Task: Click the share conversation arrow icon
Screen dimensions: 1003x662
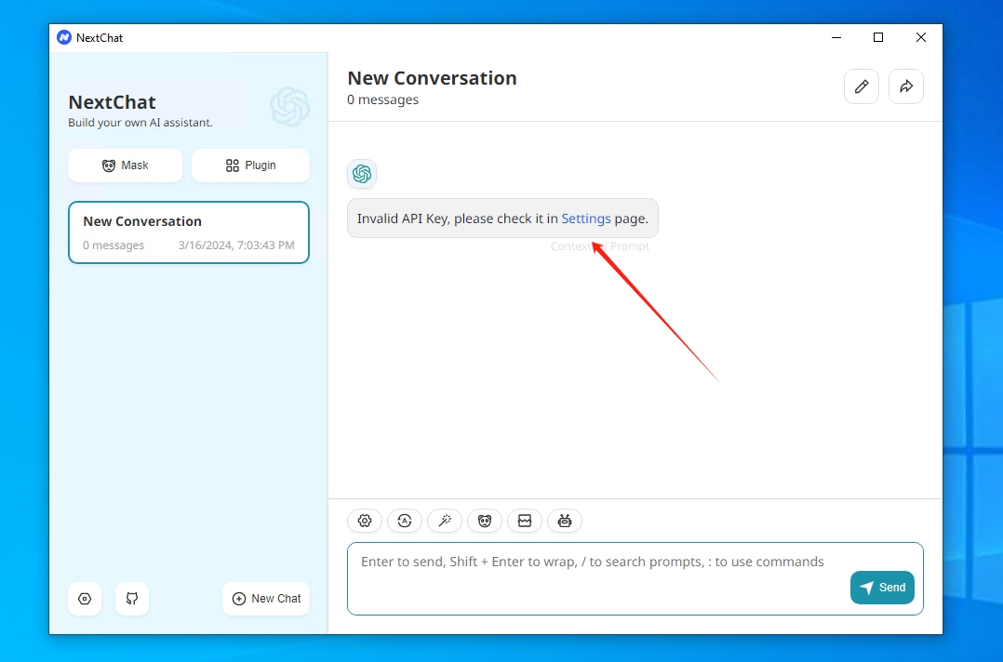Action: pyautogui.click(x=906, y=86)
